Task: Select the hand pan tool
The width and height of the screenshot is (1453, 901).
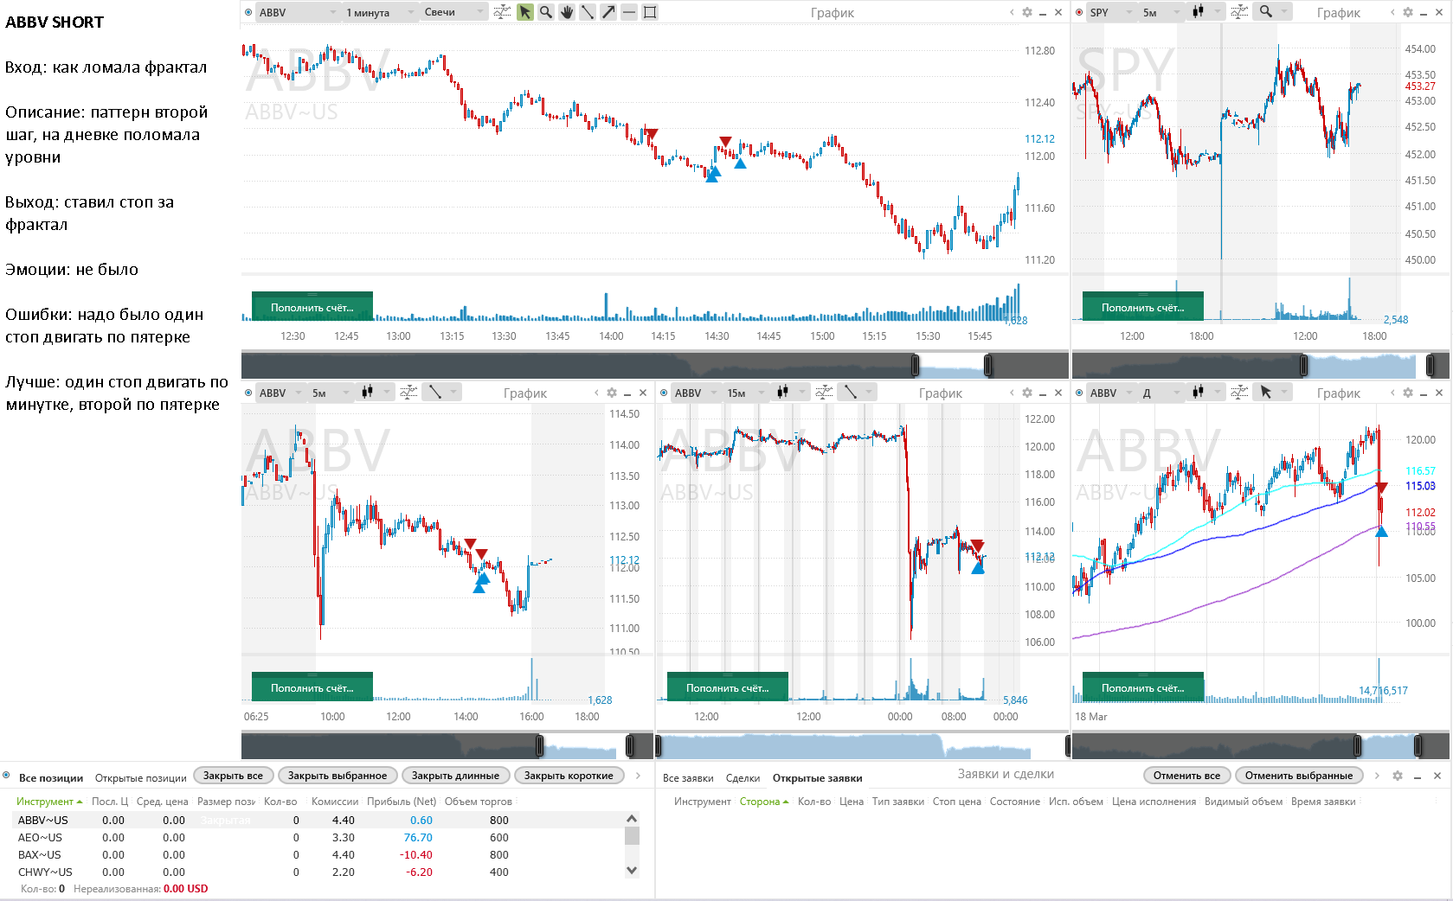Action: [567, 12]
